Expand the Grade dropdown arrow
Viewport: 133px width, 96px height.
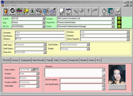pyautogui.click(x=88, y=49)
